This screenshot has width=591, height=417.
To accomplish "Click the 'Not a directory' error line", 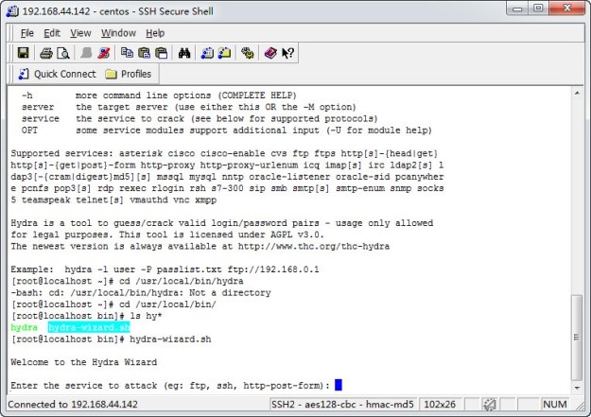I will coord(141,292).
